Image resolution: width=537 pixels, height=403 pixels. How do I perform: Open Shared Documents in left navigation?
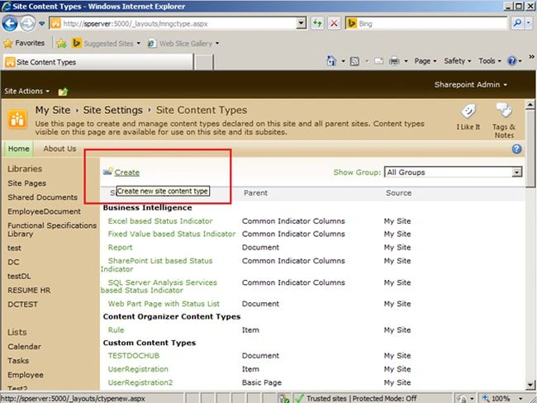[42, 197]
